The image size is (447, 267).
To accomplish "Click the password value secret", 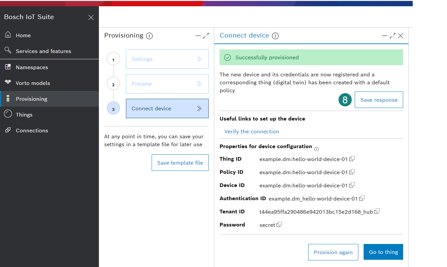I will tap(267, 225).
